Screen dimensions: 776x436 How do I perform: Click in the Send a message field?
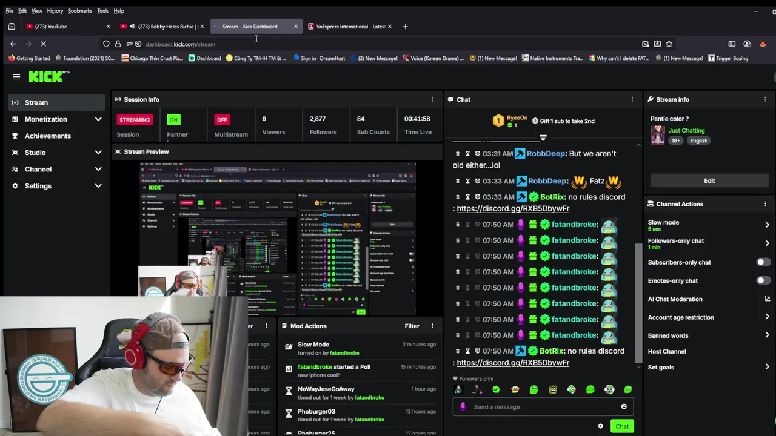[543, 406]
